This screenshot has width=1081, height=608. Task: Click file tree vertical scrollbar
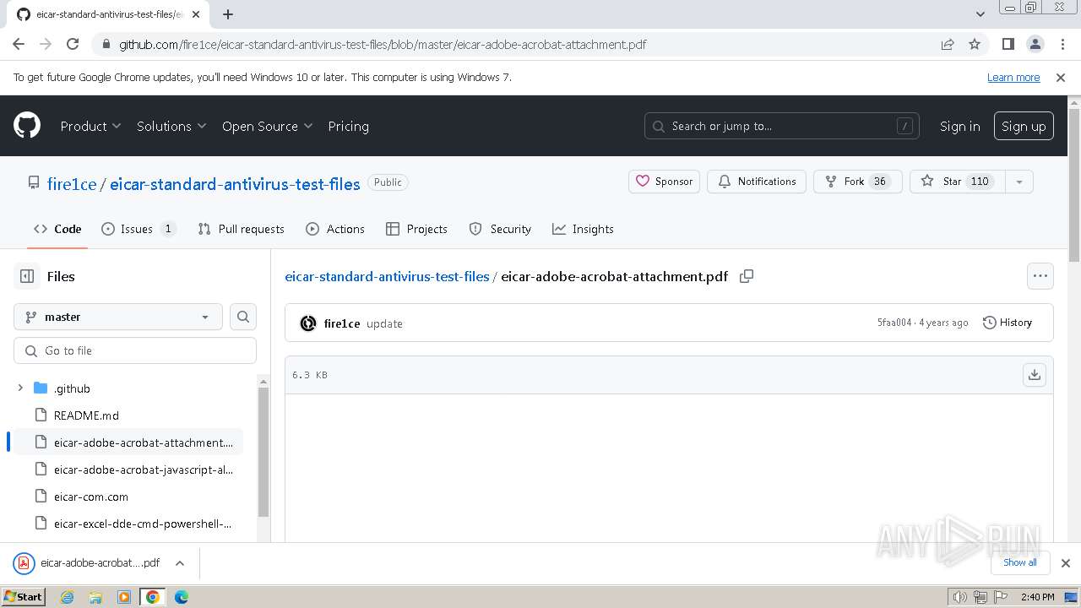coord(263,452)
